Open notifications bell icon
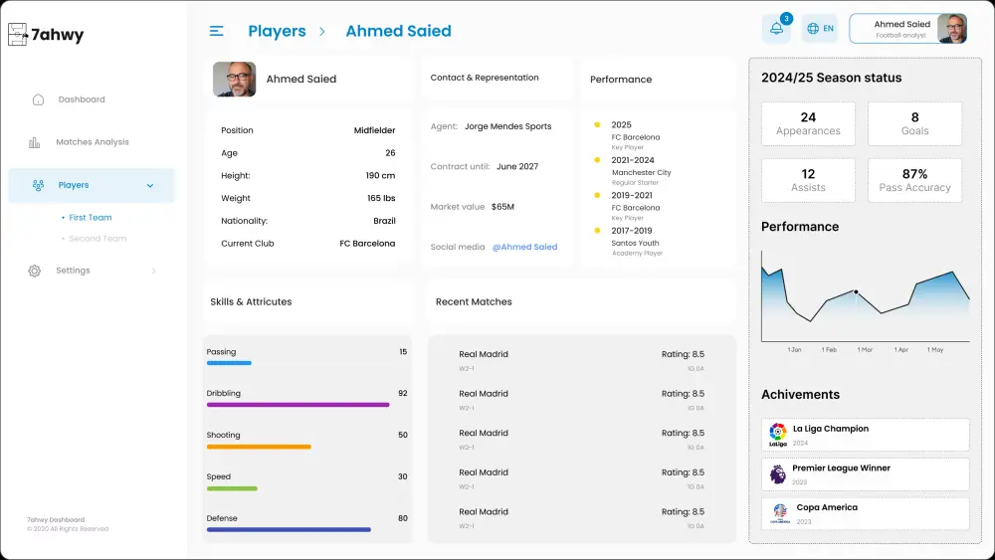 pos(776,29)
